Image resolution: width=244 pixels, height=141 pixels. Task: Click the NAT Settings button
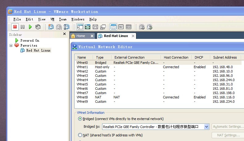(228, 135)
